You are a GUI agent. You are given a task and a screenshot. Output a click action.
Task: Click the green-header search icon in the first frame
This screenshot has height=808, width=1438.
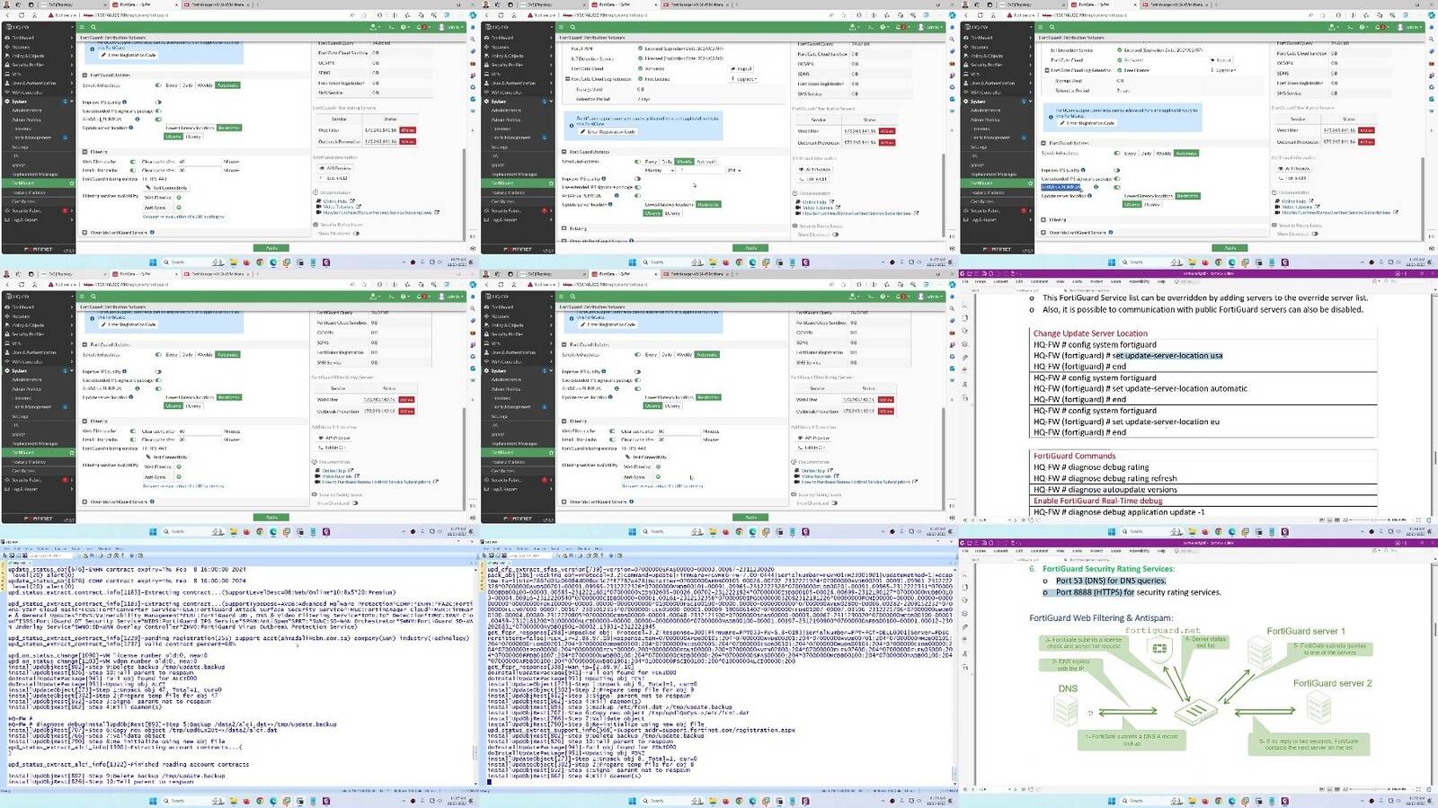point(93,27)
